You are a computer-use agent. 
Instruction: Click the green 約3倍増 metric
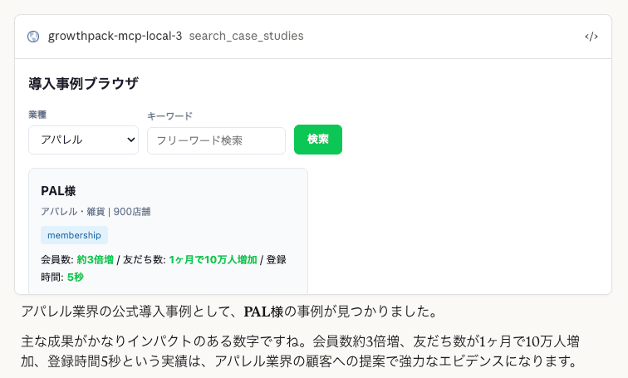(95, 260)
